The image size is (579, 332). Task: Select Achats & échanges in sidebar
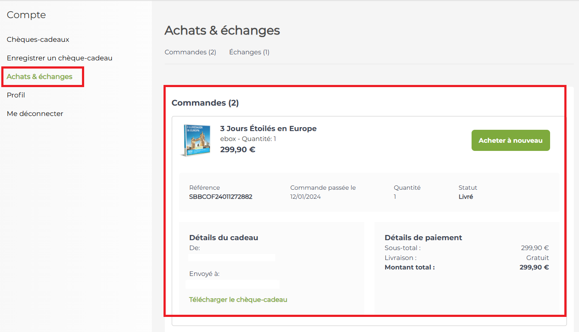click(40, 76)
